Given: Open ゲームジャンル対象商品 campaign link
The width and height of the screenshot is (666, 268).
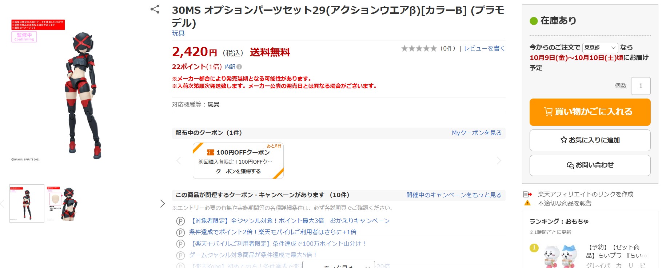Looking at the screenshot, I should pyautogui.click(x=253, y=255).
